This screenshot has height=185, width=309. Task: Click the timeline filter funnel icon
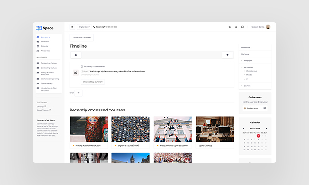click(x=227, y=55)
